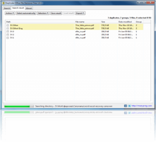Switch to the Search tab

pos(7,8)
